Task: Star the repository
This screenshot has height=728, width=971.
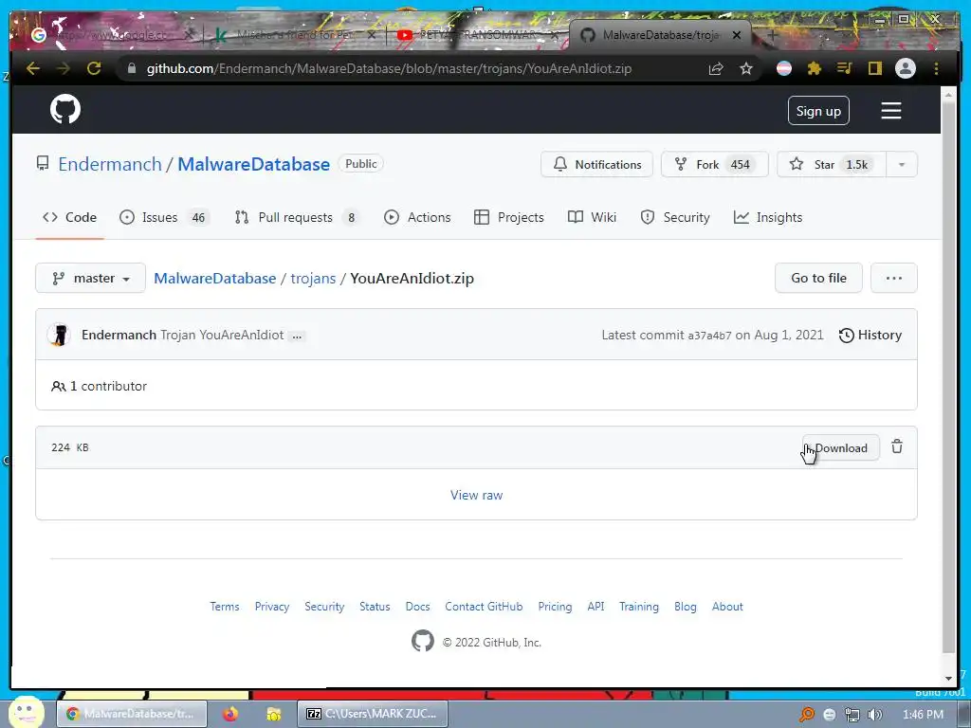Action: [x=832, y=164]
